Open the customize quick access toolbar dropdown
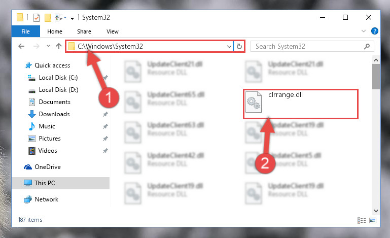Viewport: 390px width, 238px height. coord(72,18)
